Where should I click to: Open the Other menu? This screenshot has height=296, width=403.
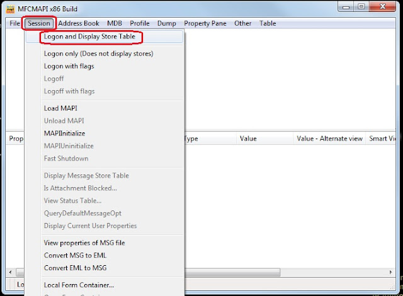pyautogui.click(x=242, y=23)
